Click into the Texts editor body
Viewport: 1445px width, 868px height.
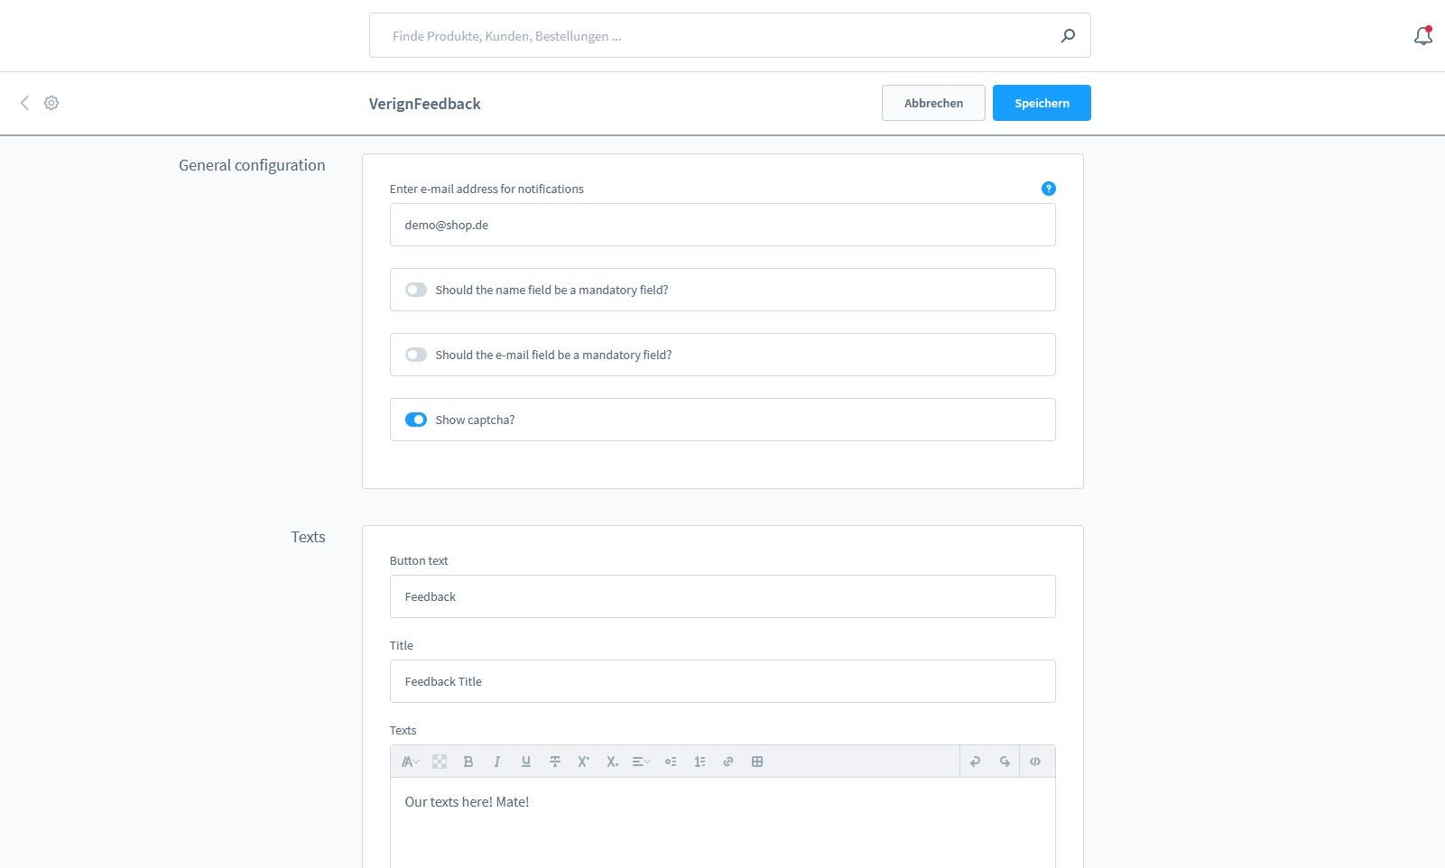point(722,823)
